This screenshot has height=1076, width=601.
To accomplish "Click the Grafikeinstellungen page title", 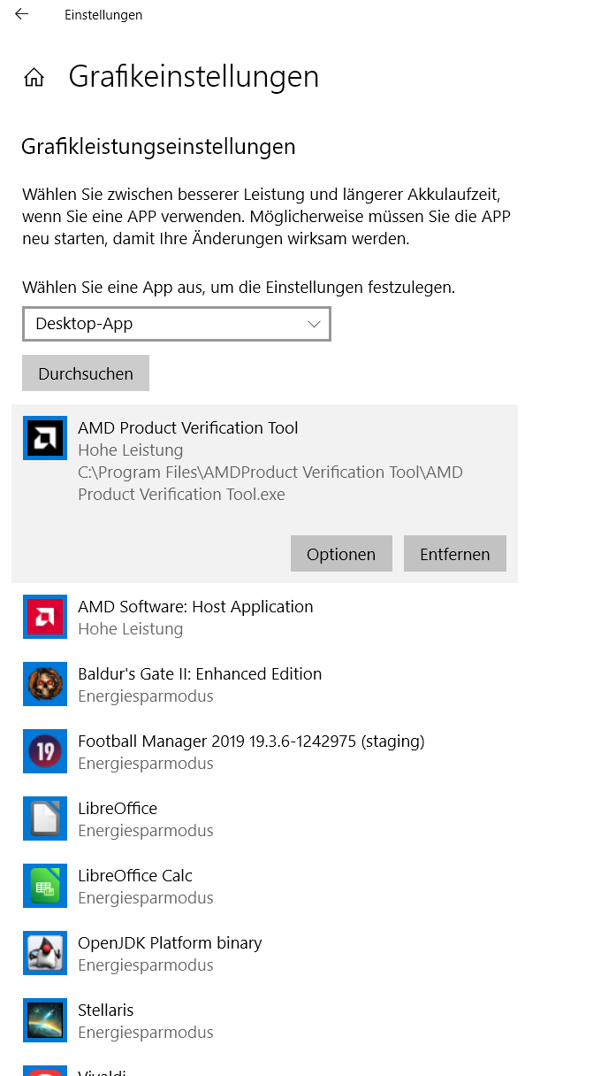I will (x=194, y=77).
